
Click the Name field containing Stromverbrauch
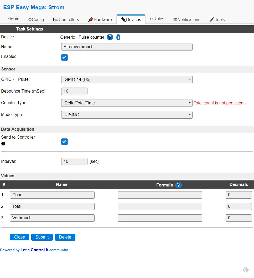127,47
